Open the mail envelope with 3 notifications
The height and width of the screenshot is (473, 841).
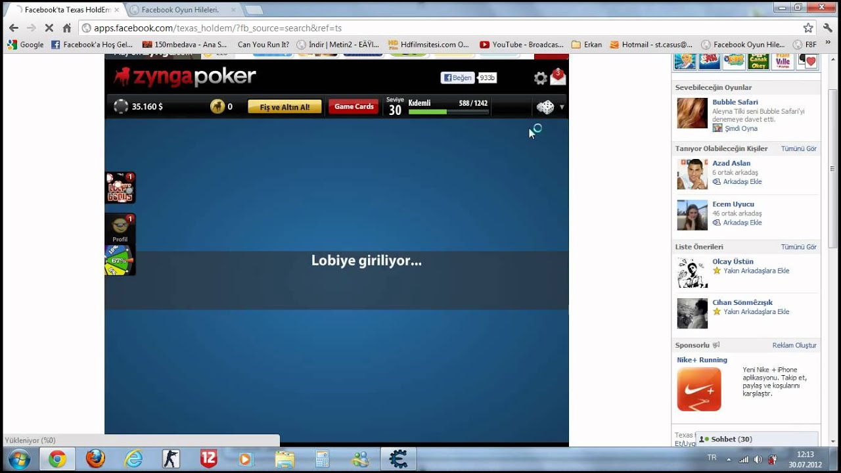(x=558, y=78)
